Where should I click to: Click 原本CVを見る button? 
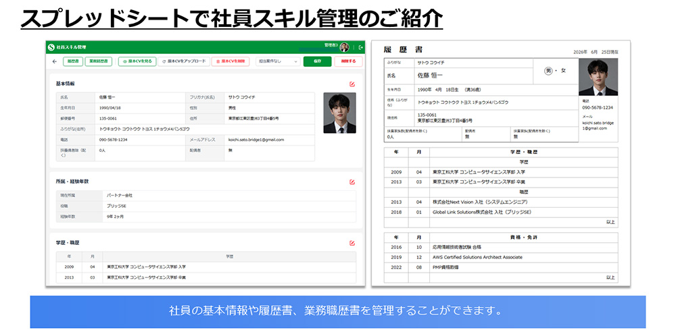pyautogui.click(x=137, y=61)
